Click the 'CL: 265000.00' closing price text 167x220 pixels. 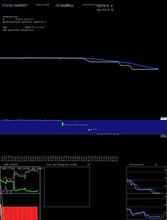click(64, 6)
